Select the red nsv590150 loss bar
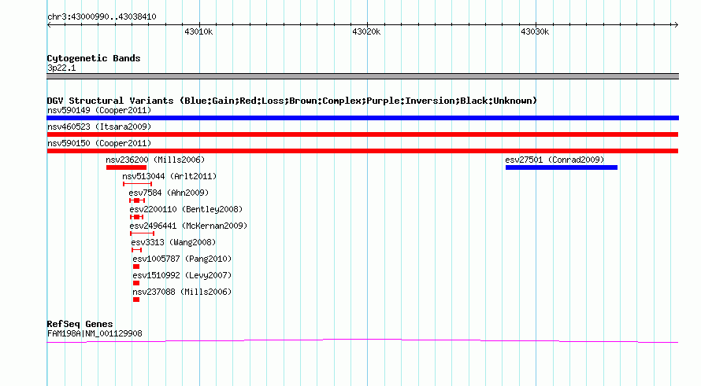 (362, 151)
